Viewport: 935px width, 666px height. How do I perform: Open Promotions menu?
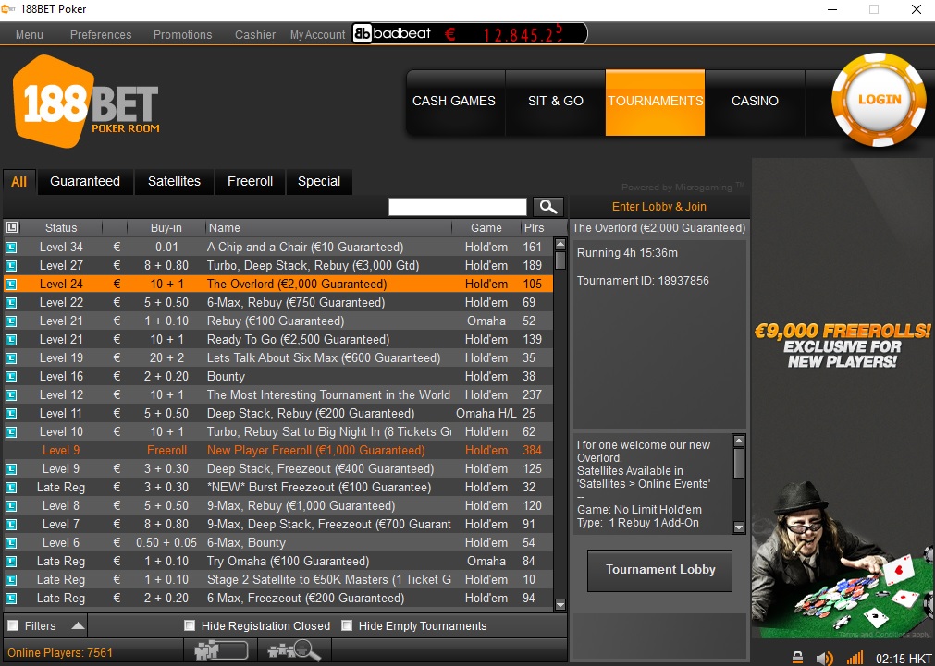tap(182, 34)
